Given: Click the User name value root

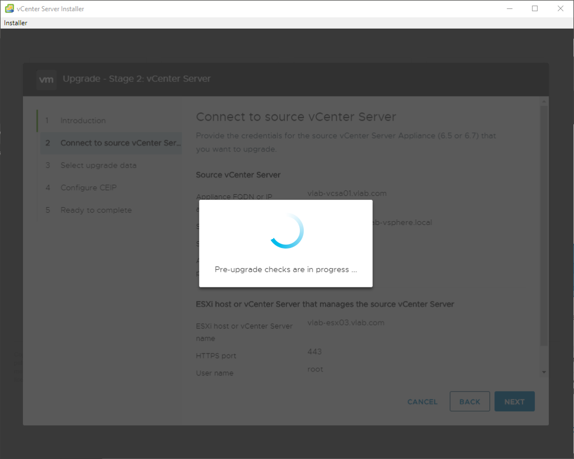Looking at the screenshot, I should (x=315, y=369).
